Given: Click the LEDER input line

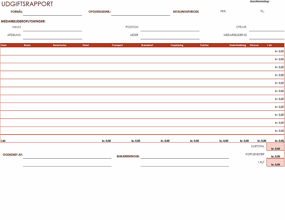Looking at the screenshot, I should tap(170, 36).
